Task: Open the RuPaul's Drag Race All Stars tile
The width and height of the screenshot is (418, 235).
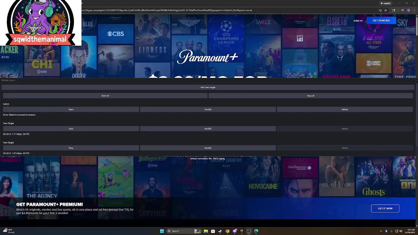Action: (x=374, y=34)
